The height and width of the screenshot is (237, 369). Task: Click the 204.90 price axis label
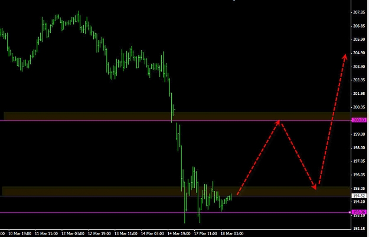359,53
